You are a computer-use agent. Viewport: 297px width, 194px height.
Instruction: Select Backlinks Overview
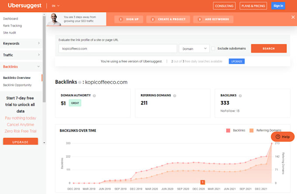[17, 78]
